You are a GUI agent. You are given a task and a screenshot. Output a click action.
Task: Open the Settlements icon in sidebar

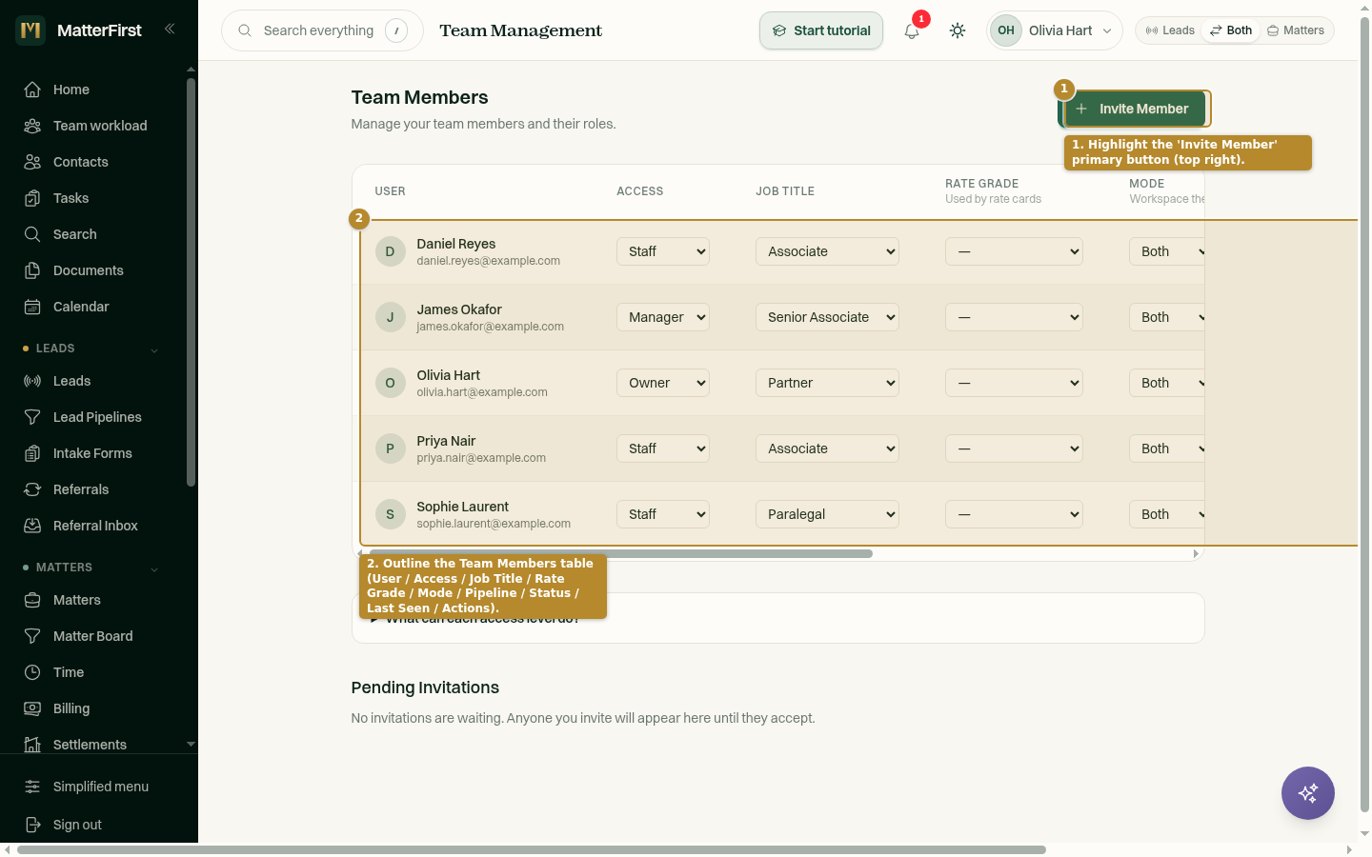click(32, 745)
